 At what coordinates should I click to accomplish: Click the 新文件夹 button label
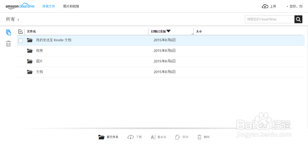(112, 137)
